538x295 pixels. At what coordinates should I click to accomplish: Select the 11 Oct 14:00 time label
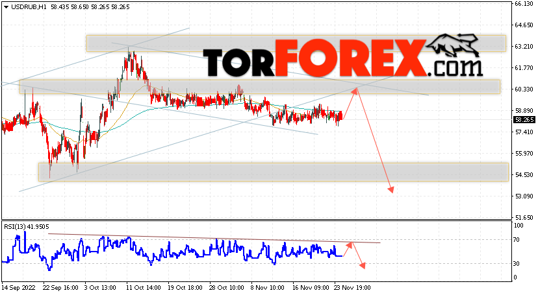click(x=144, y=287)
